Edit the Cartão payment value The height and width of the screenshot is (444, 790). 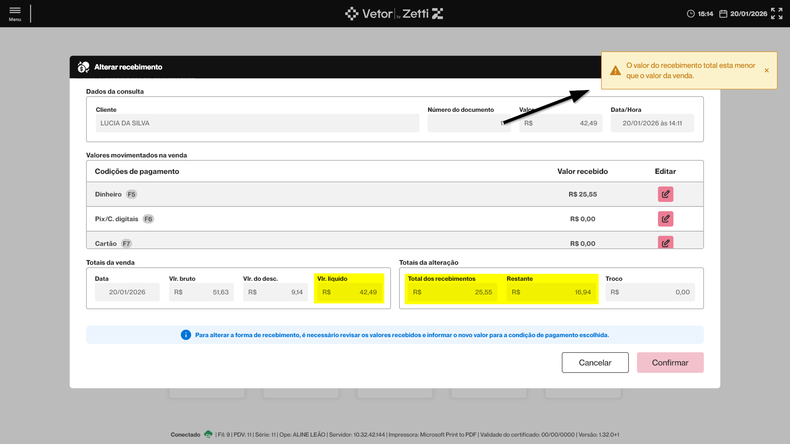[665, 243]
